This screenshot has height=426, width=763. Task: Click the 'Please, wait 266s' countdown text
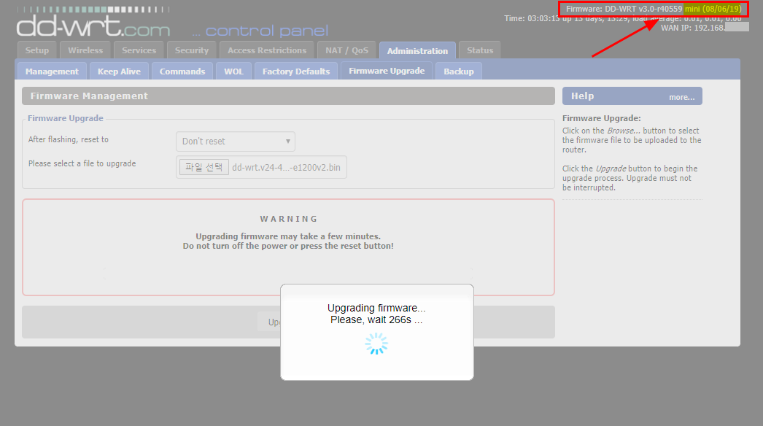376,319
